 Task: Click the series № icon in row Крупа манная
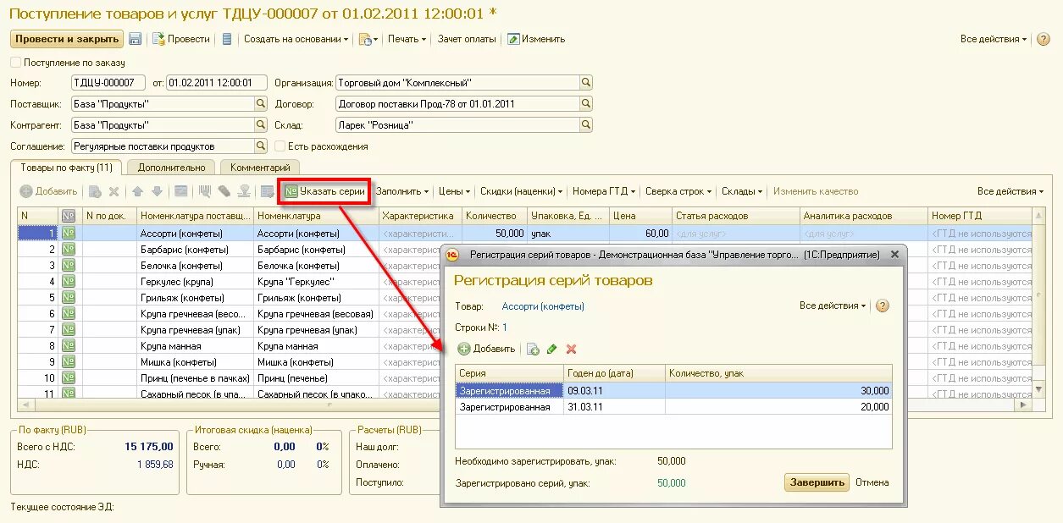(x=69, y=345)
